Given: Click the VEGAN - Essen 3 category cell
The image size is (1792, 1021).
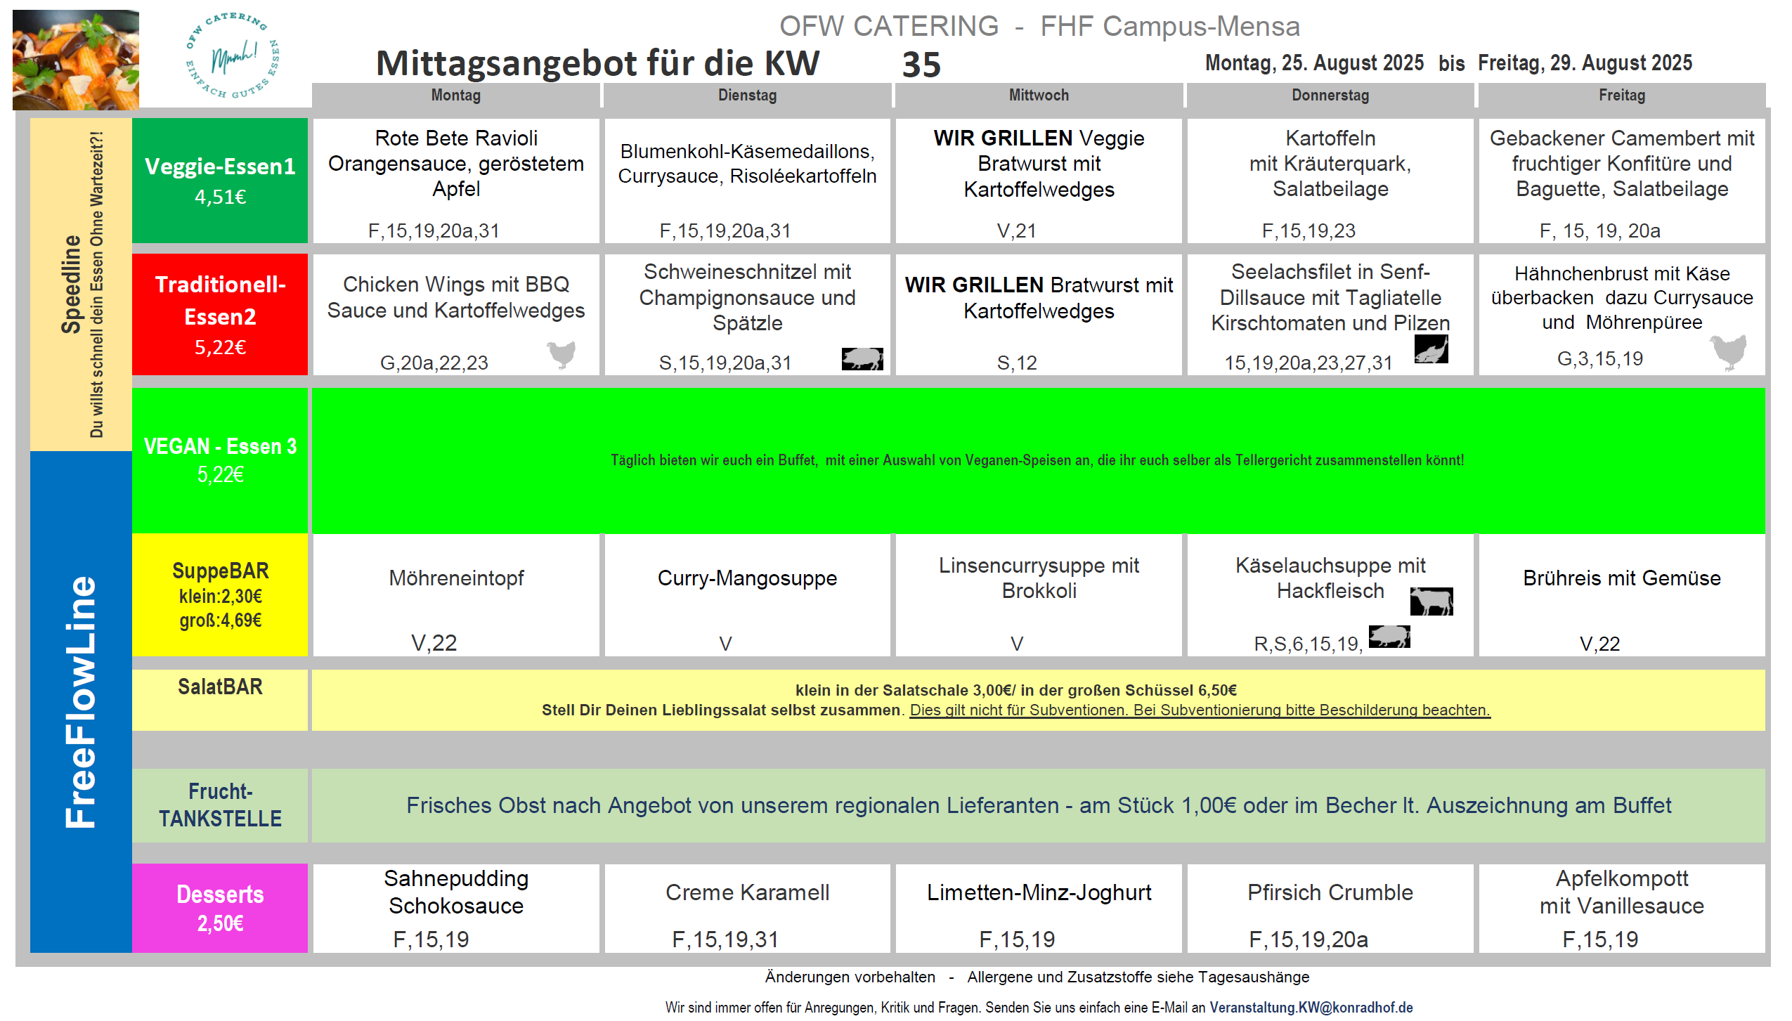Looking at the screenshot, I should coord(220,460).
